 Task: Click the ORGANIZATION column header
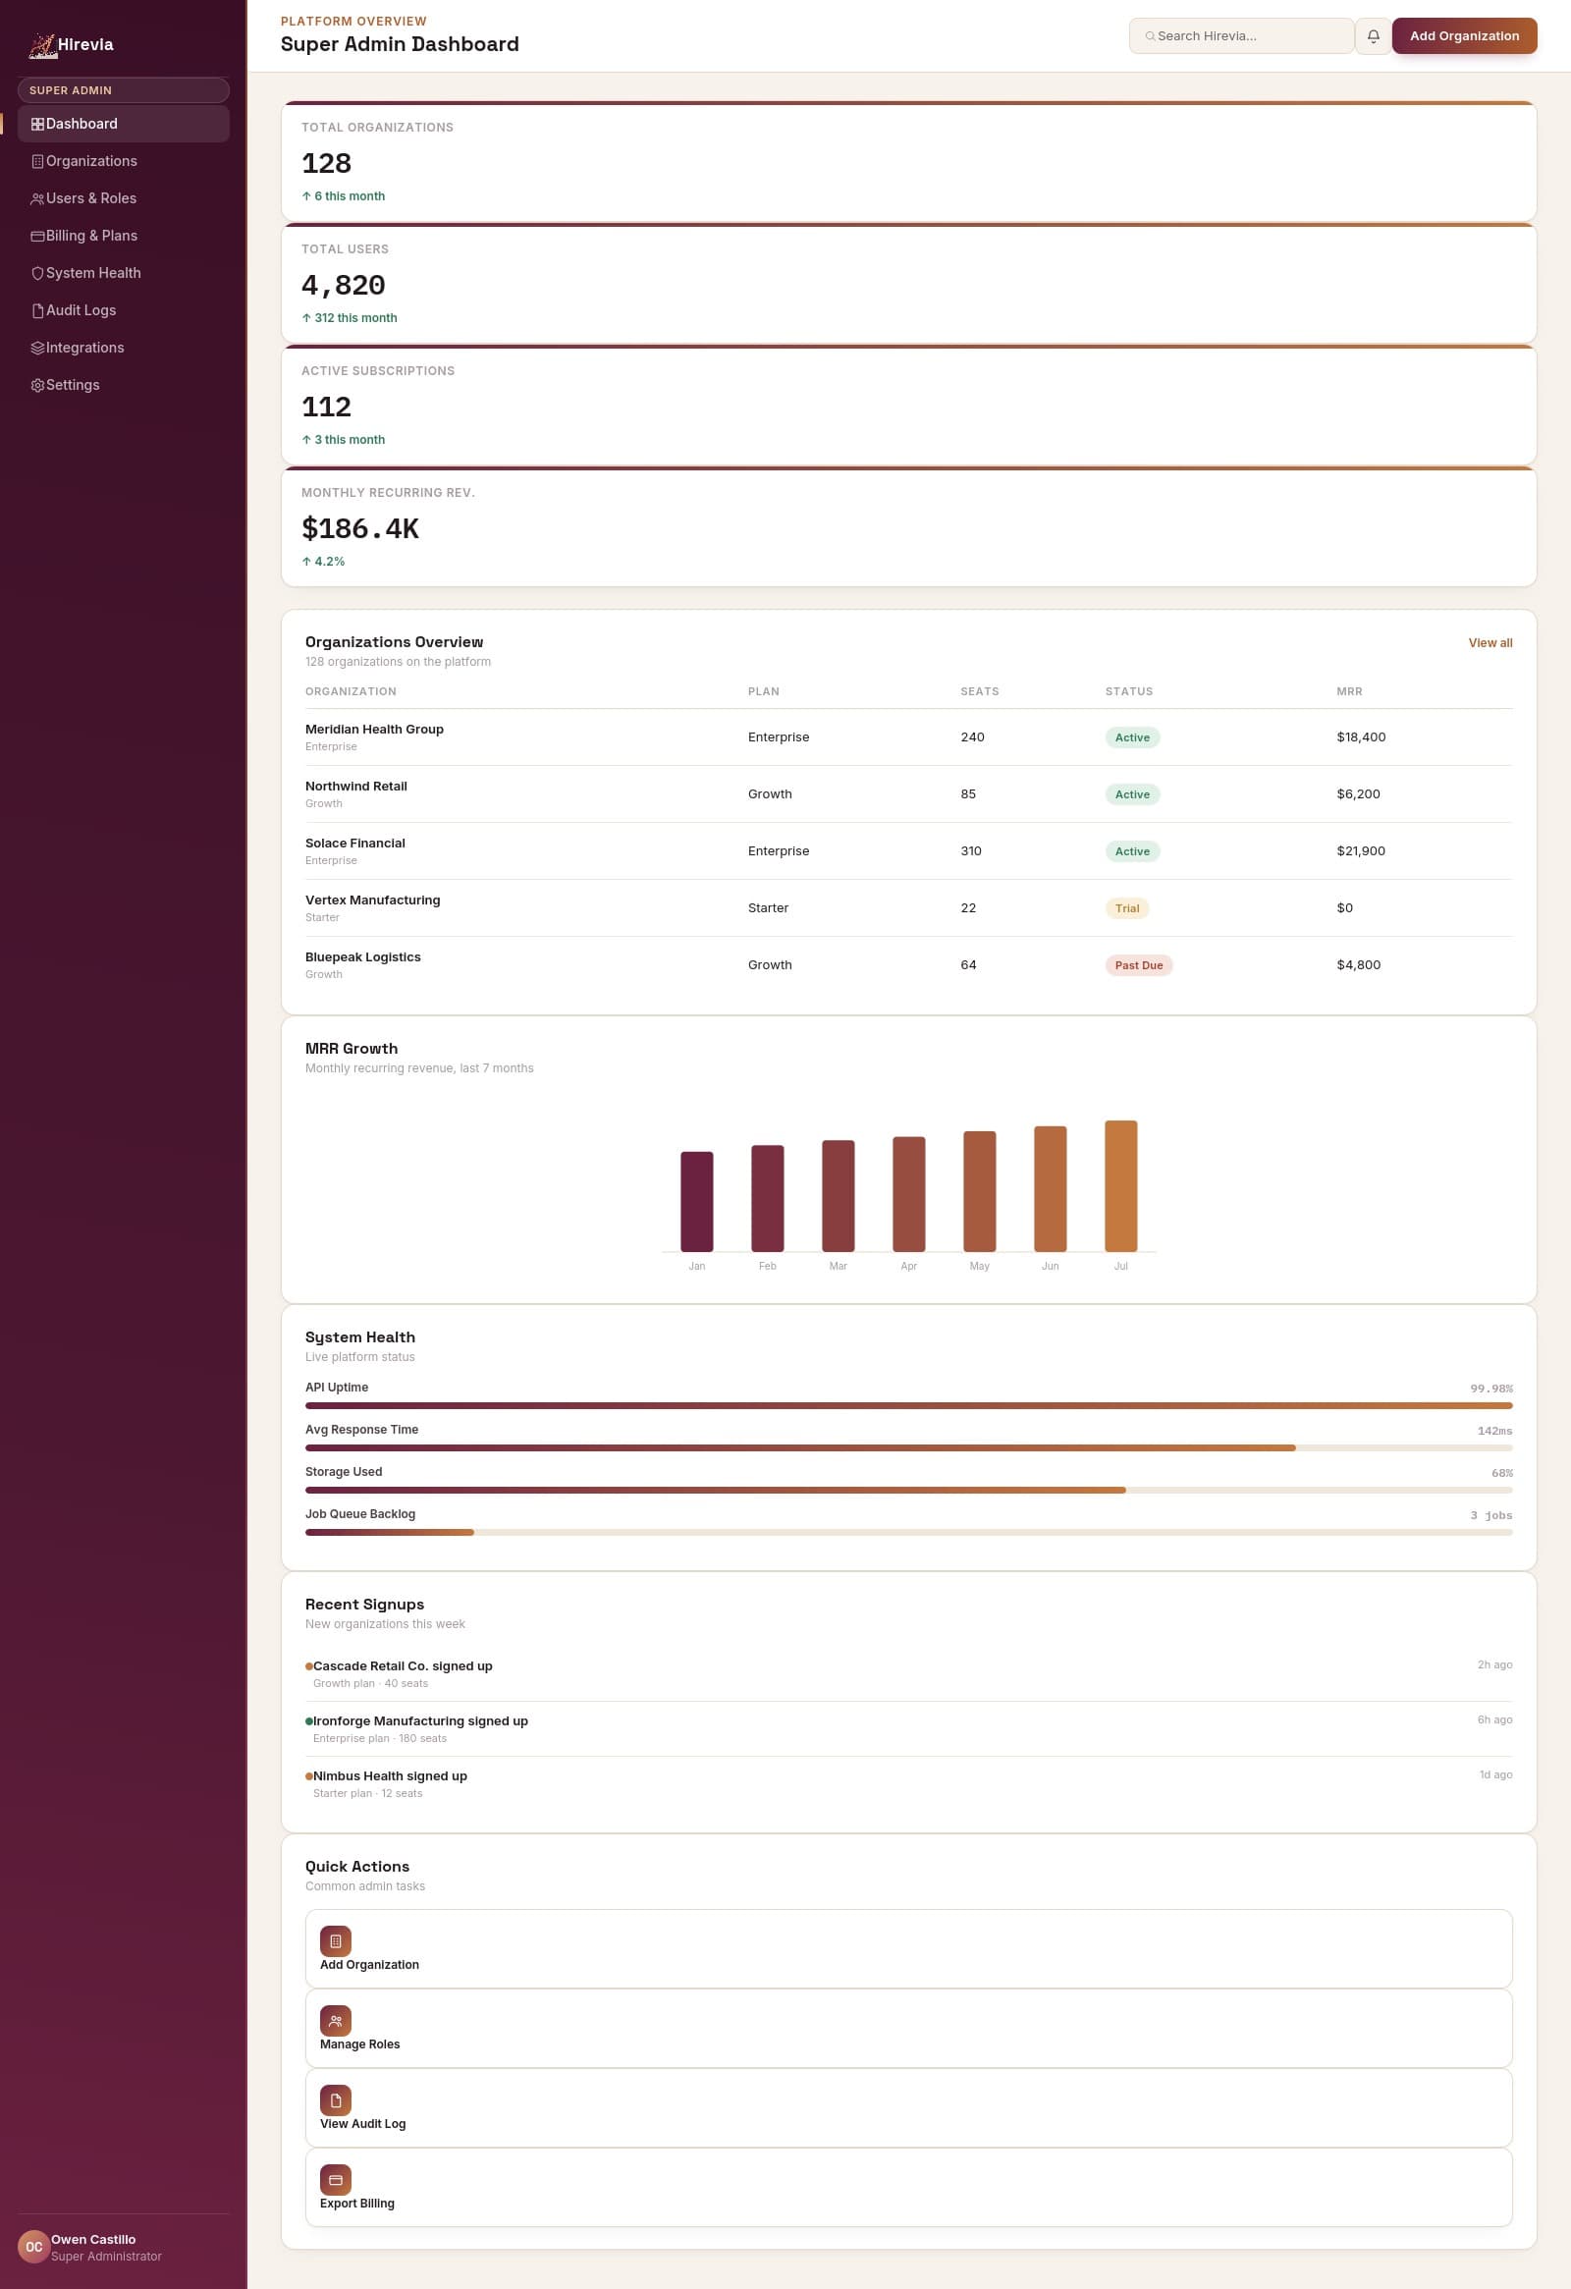(x=351, y=692)
